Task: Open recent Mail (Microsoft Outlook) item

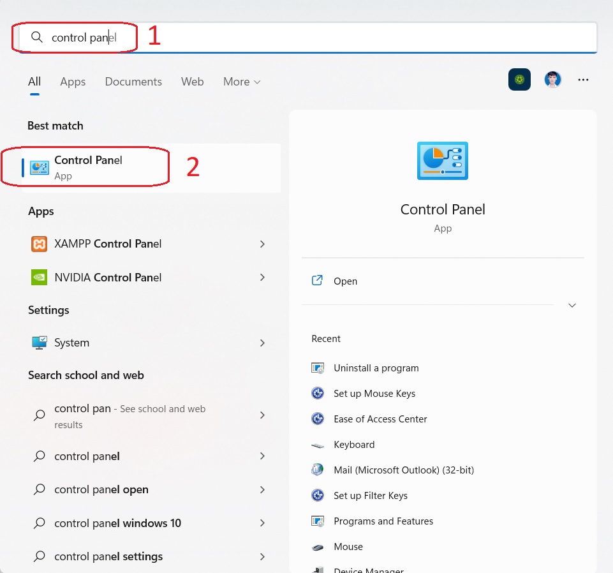Action: coord(403,470)
